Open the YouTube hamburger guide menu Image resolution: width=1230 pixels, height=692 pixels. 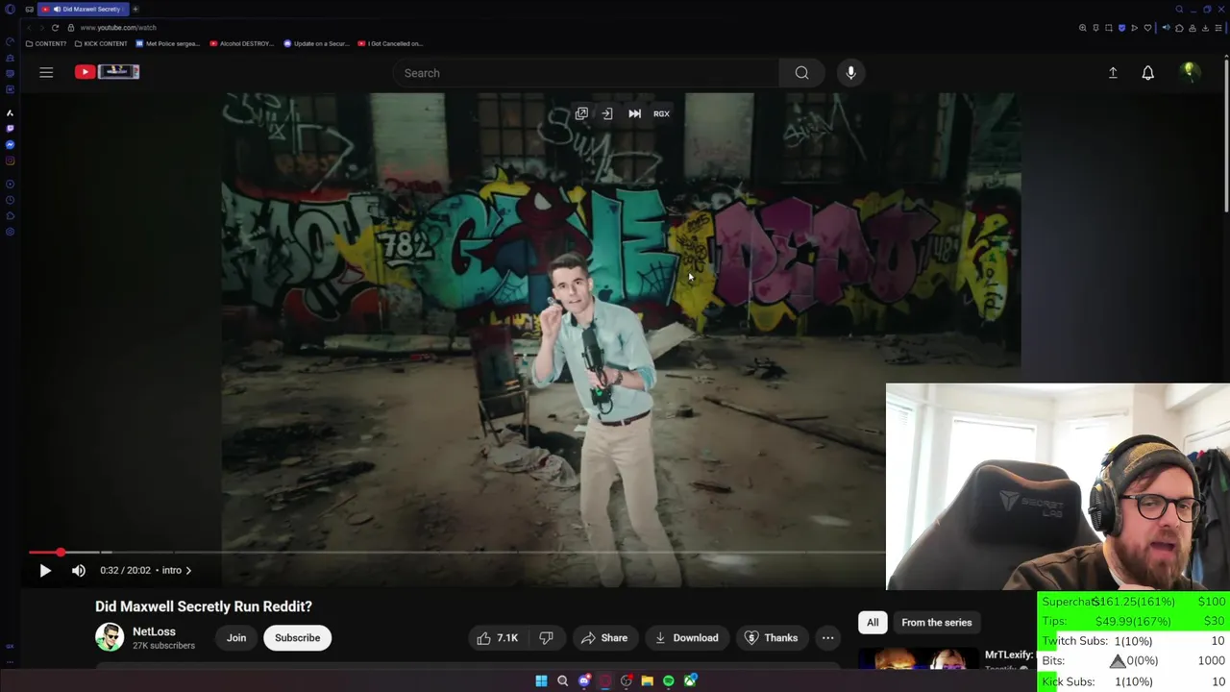pos(46,72)
